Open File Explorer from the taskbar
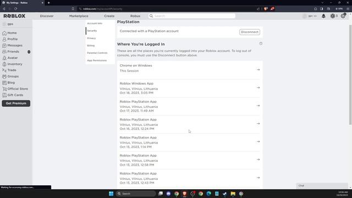The image size is (352, 198). point(233,194)
